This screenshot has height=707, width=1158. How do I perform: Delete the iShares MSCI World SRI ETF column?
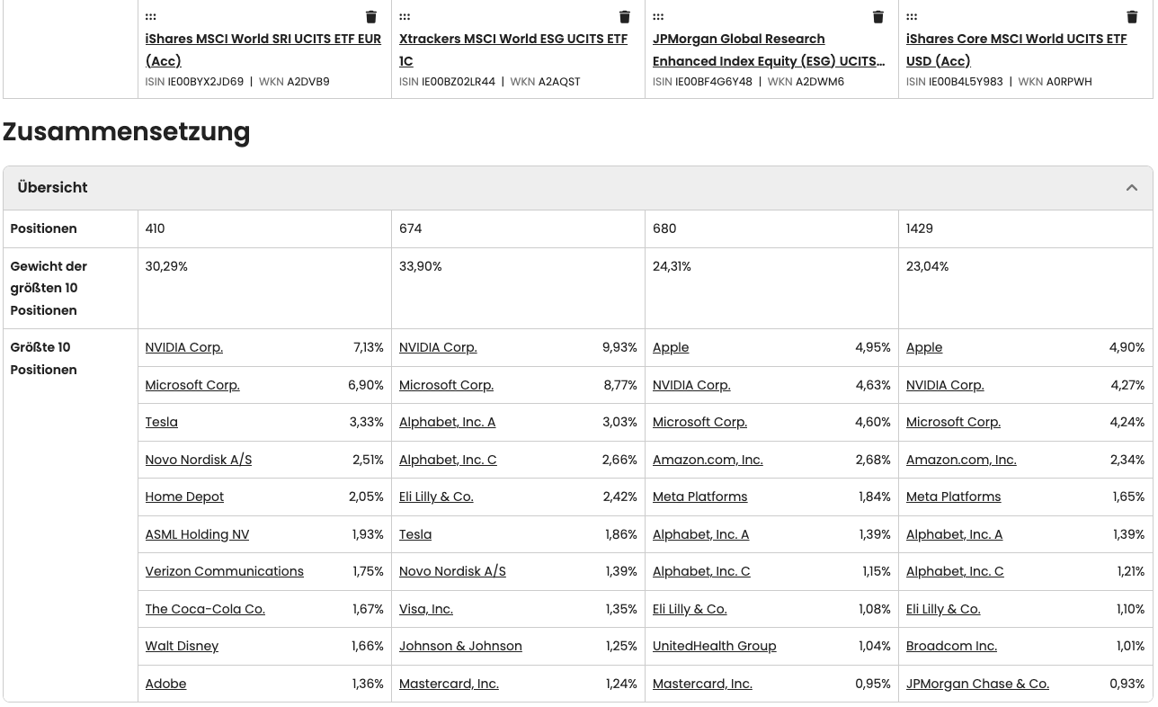click(370, 16)
